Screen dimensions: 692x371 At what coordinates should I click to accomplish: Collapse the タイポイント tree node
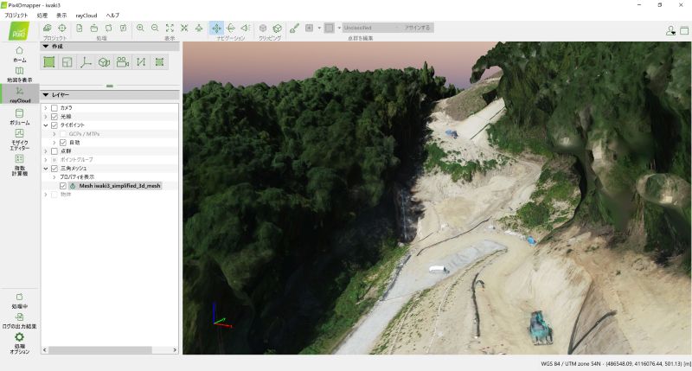coord(45,125)
